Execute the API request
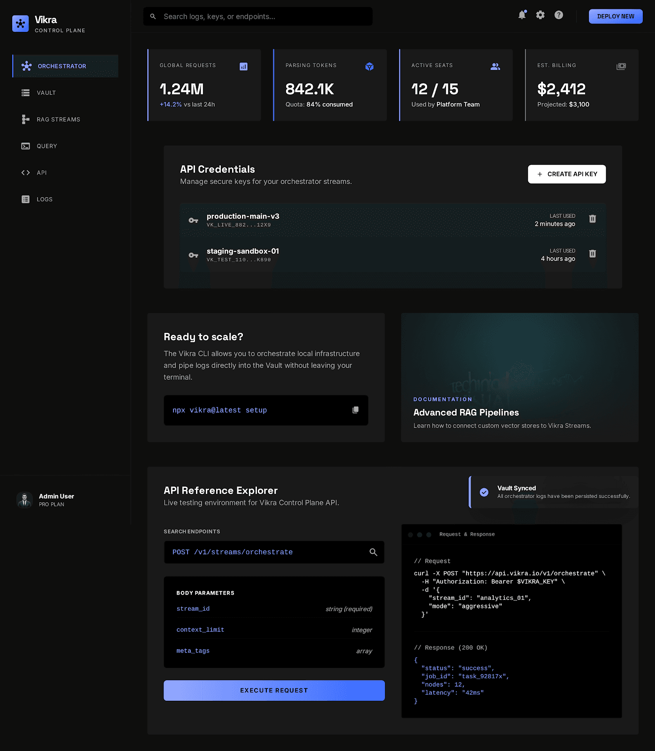This screenshot has height=751, width=655. tap(274, 690)
